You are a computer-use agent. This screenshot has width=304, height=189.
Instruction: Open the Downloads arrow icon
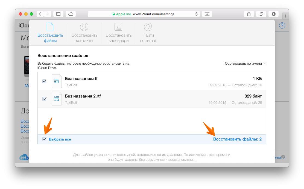click(x=273, y=14)
